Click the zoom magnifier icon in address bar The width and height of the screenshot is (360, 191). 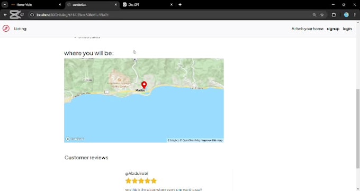click(314, 15)
